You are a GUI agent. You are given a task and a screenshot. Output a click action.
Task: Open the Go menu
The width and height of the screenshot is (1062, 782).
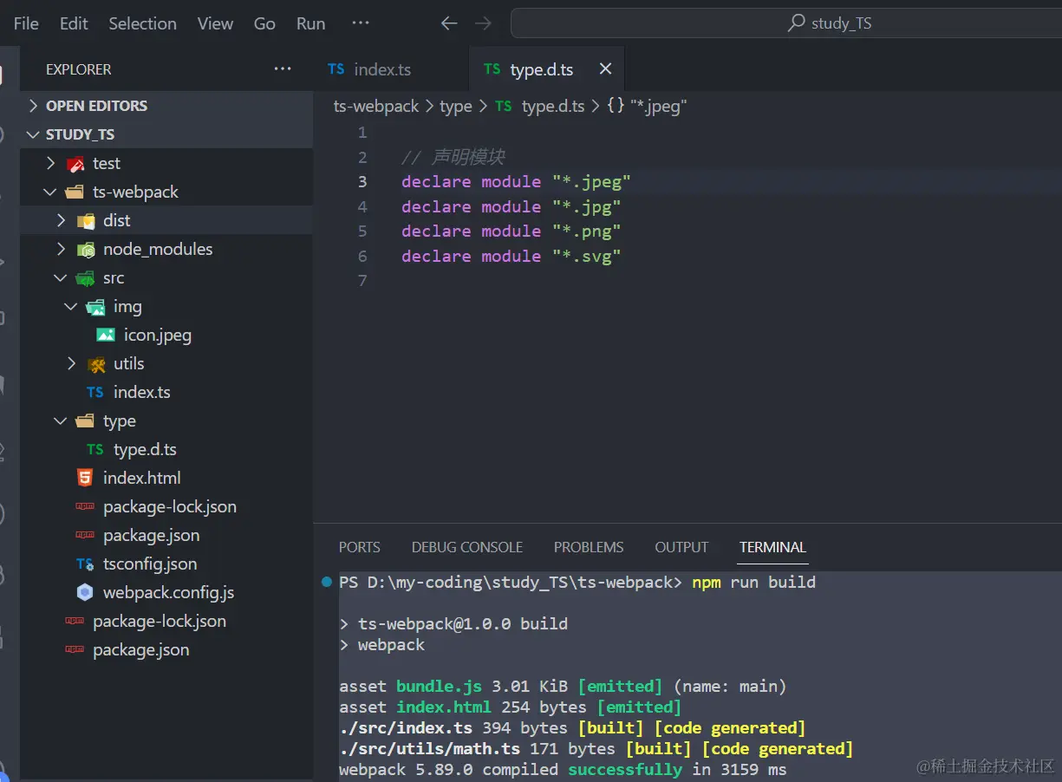pos(264,23)
